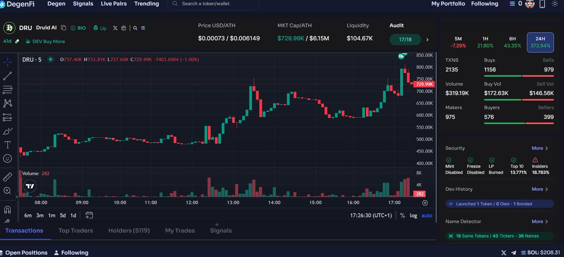
Task: Click the mobile phone icon
Action: click(x=542, y=4)
